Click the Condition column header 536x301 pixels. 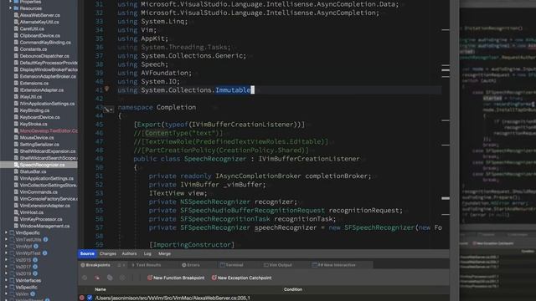tap(293, 289)
